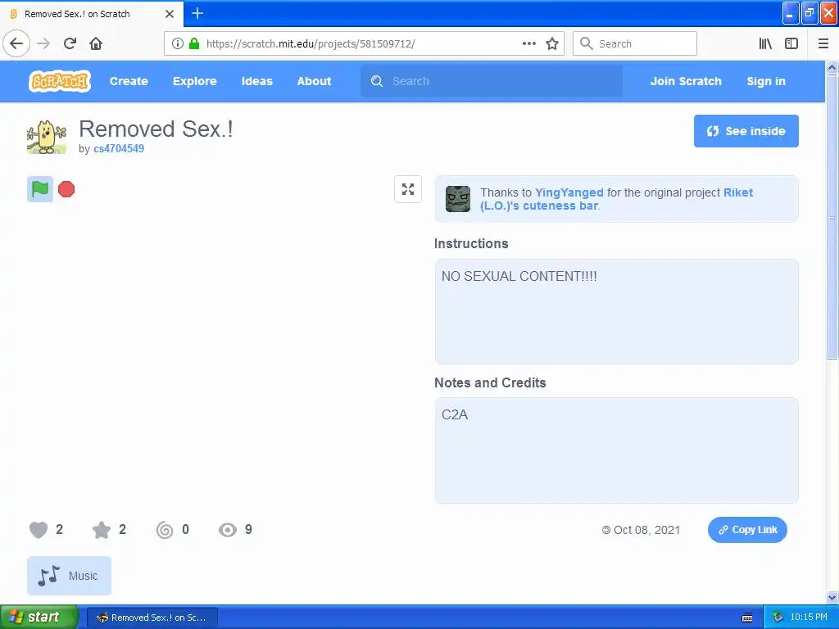Open YingYanged's avatar in the remix credit
This screenshot has height=629, width=839.
[458, 199]
